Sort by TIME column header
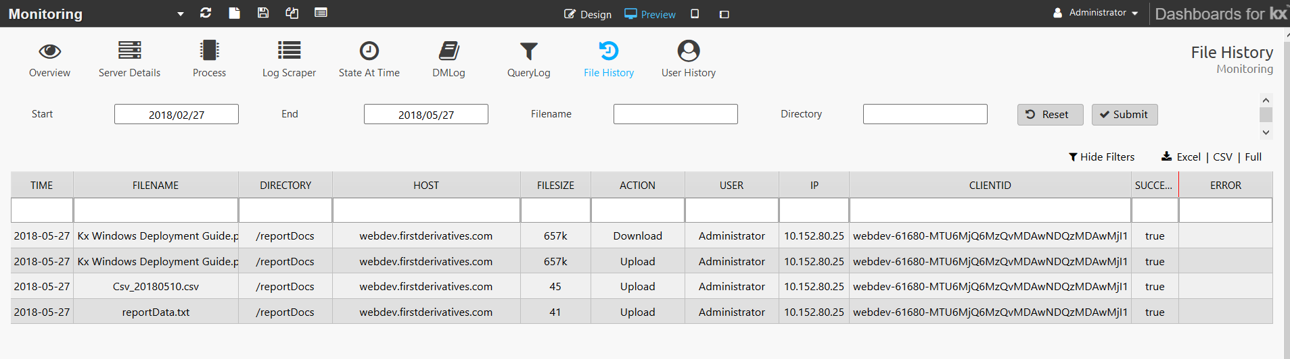This screenshot has height=359, width=1290. coord(42,185)
